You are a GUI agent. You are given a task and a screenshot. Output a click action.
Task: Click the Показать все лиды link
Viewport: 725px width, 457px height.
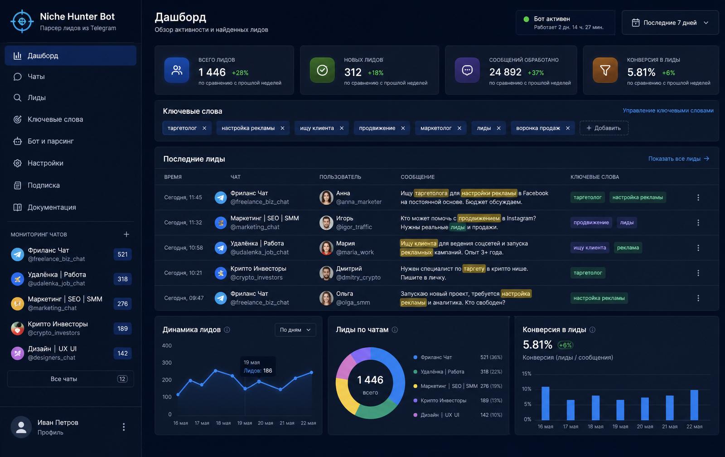[679, 159]
